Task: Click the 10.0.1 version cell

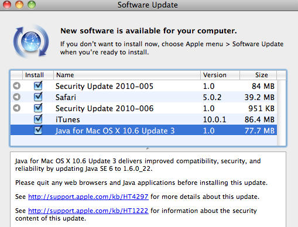Action: [214, 119]
